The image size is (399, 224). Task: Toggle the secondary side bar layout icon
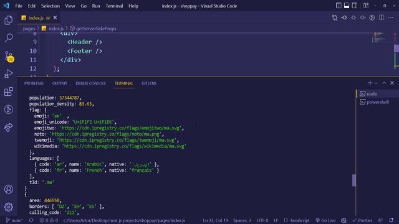(x=354, y=6)
